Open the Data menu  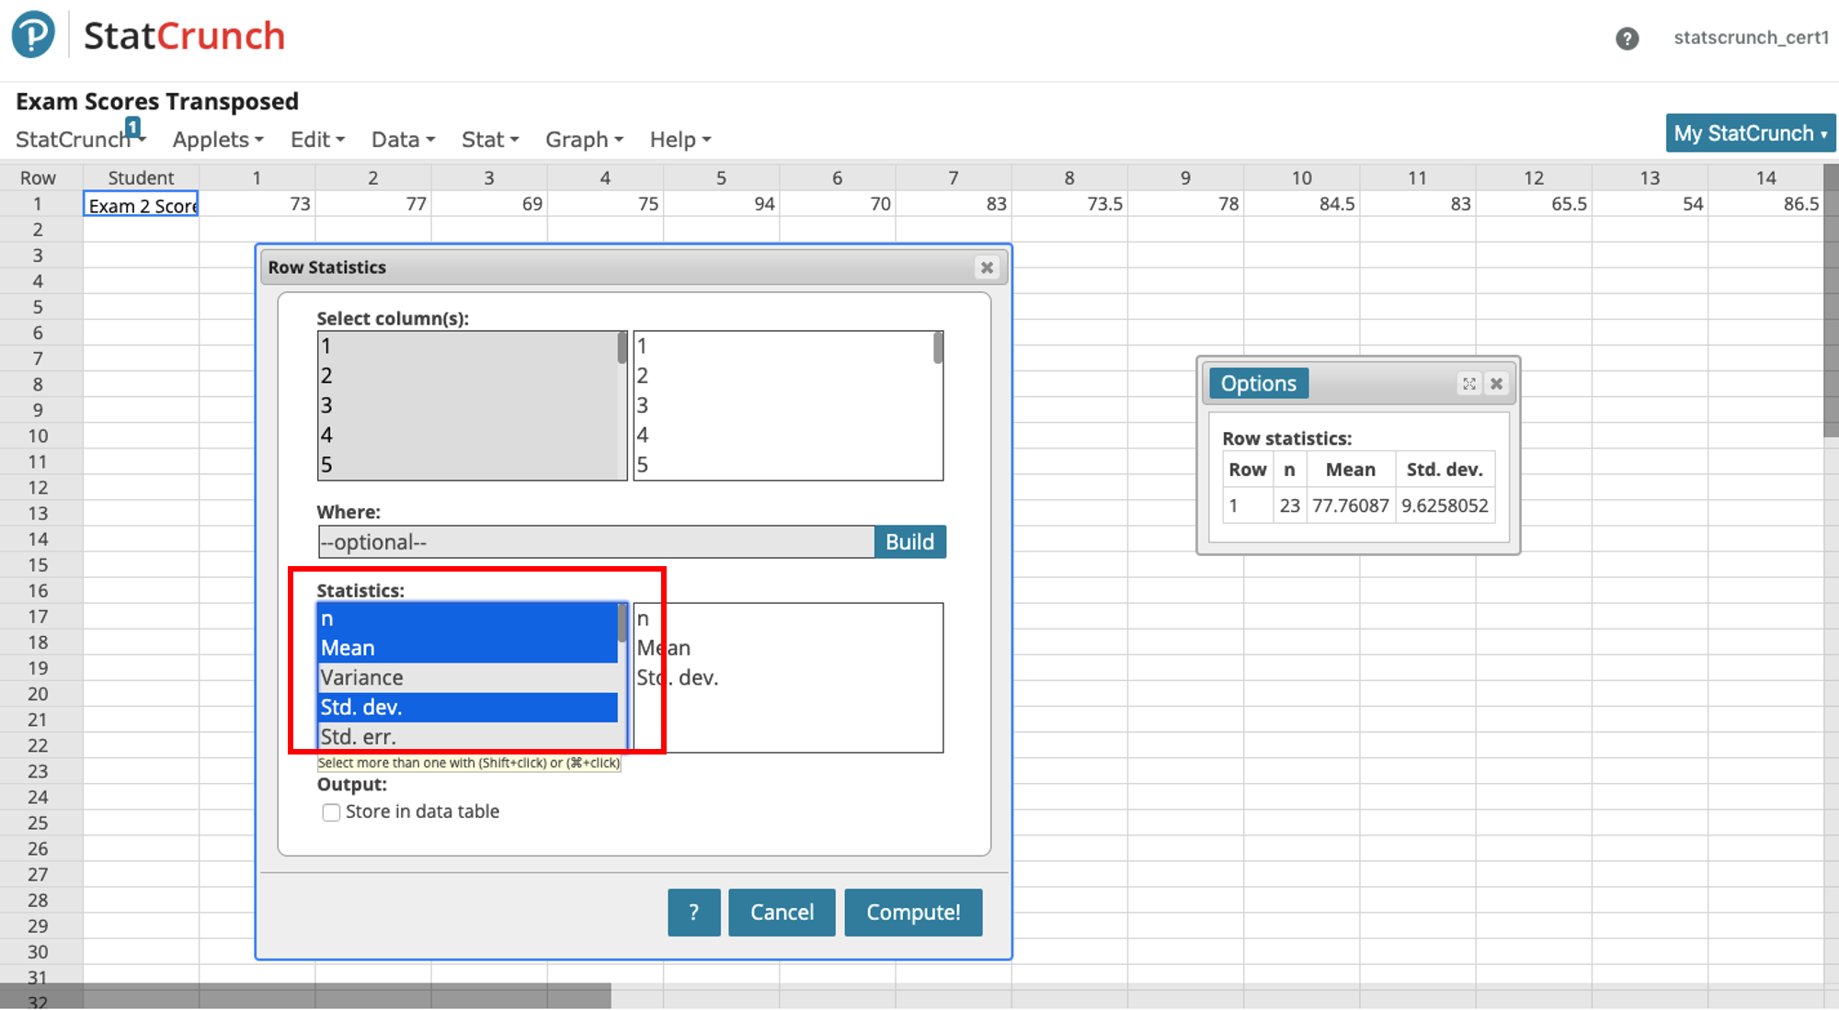pos(403,140)
